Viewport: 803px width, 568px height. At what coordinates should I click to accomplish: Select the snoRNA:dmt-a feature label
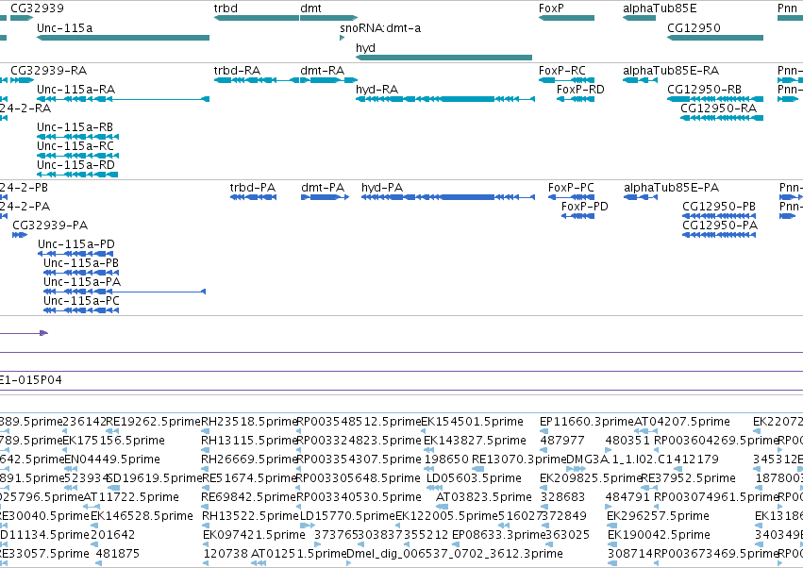pos(380,28)
